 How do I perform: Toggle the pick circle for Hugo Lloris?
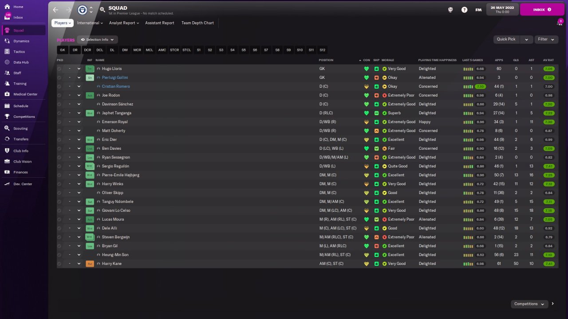click(x=59, y=69)
